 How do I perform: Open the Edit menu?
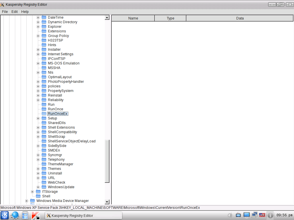[14, 11]
